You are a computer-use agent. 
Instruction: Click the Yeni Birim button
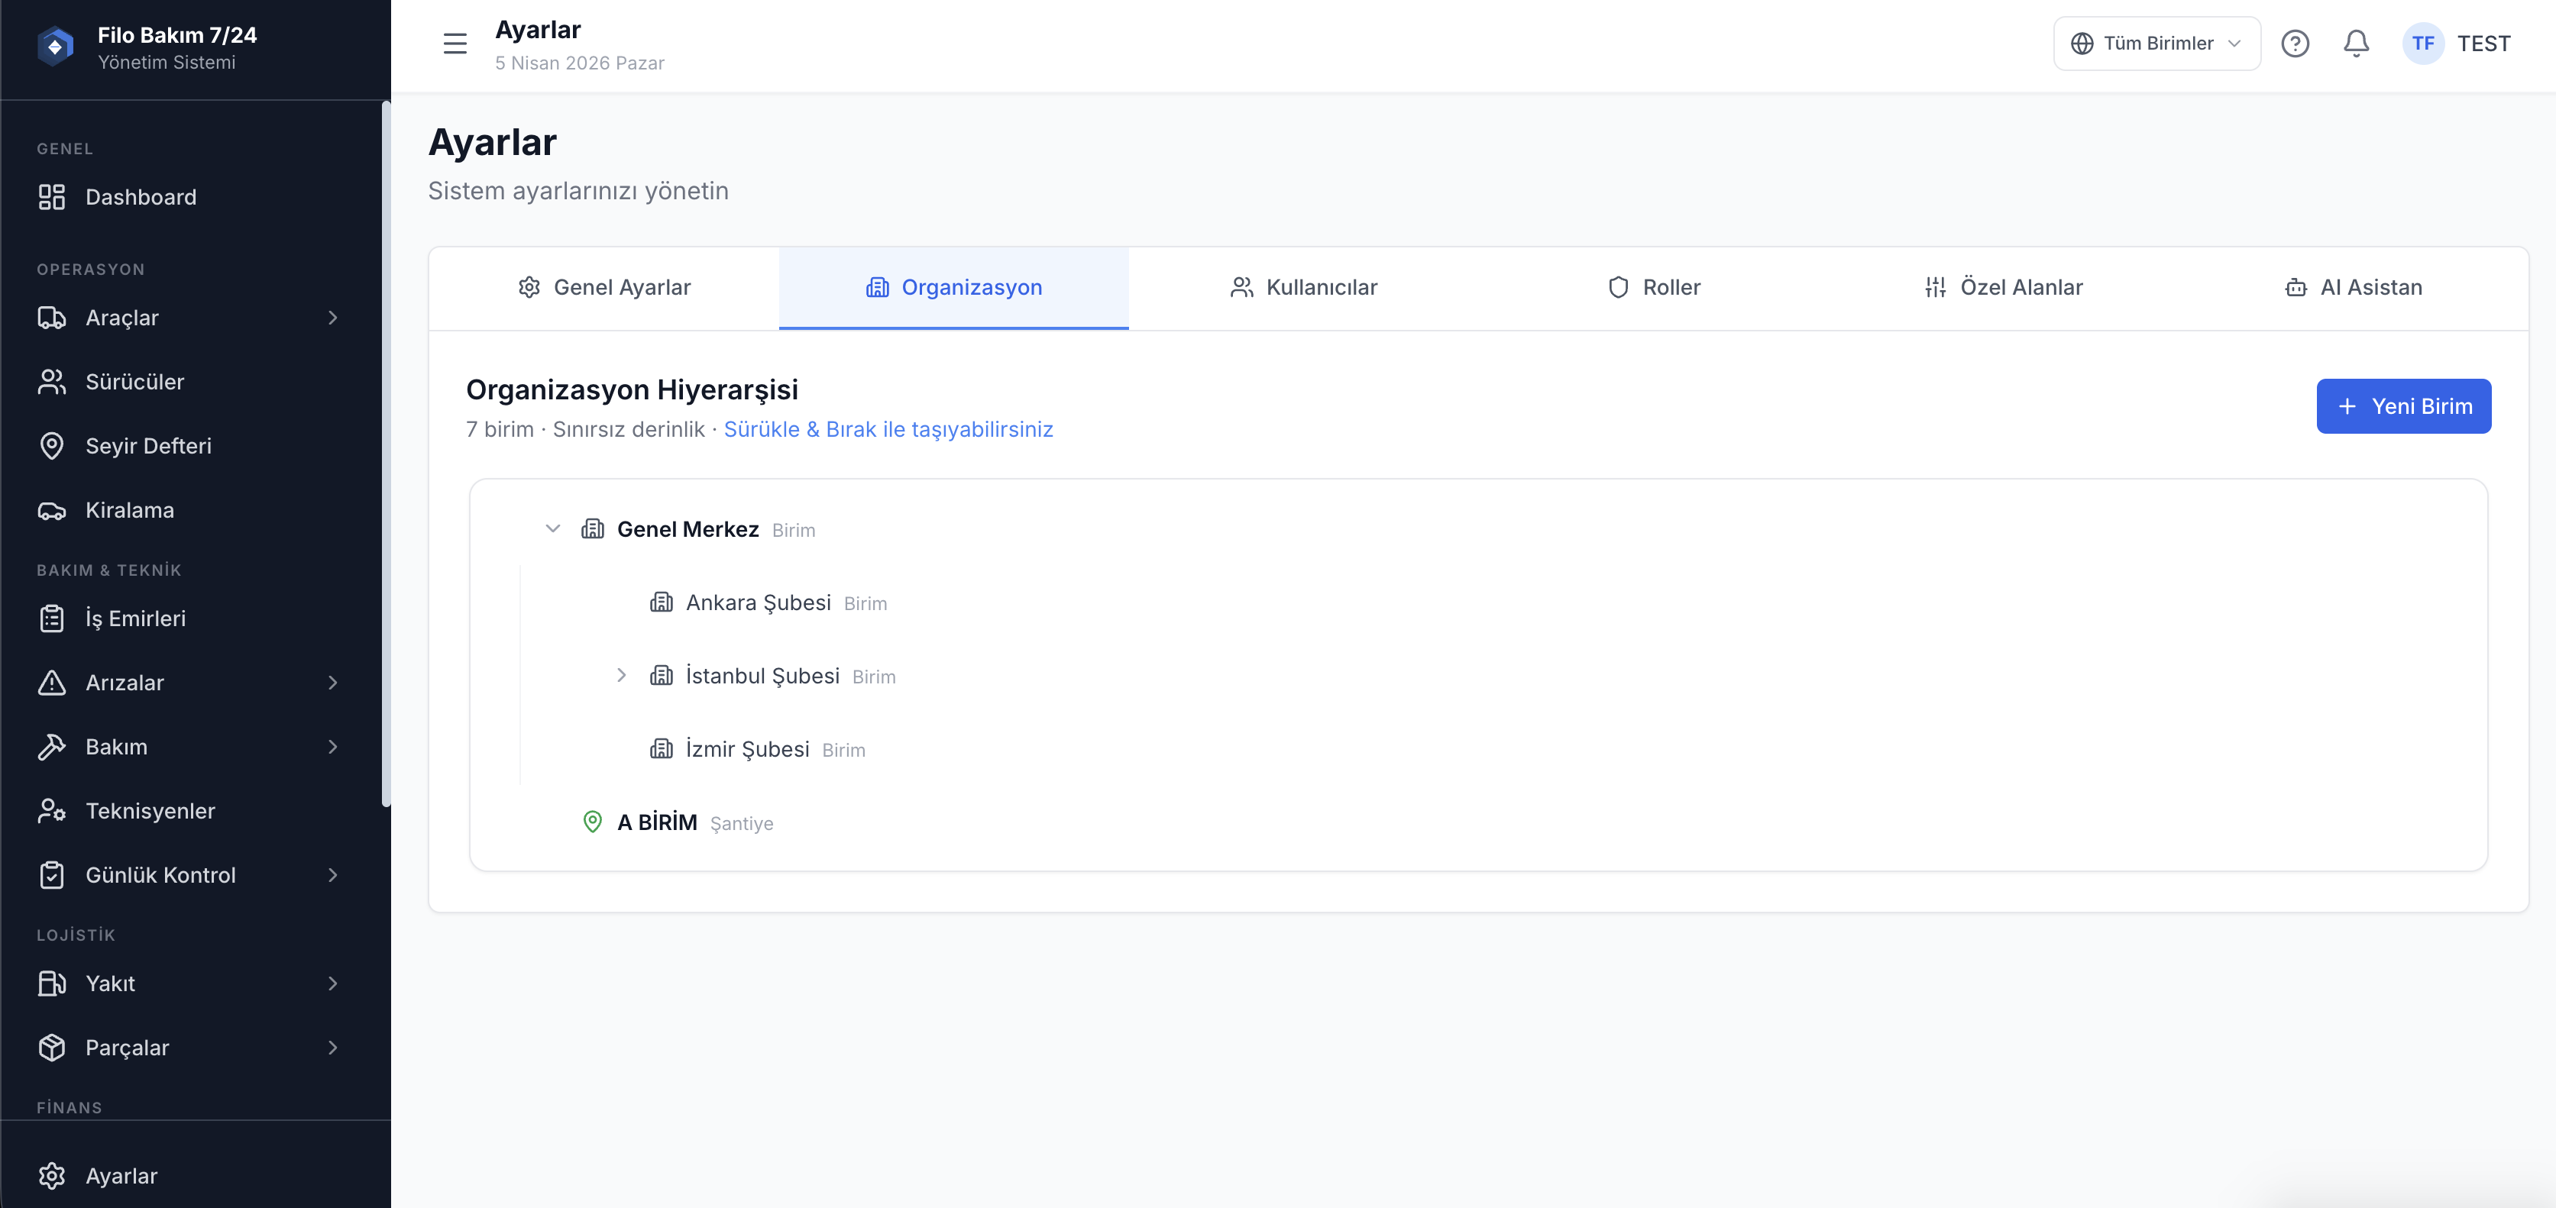[2402, 407]
